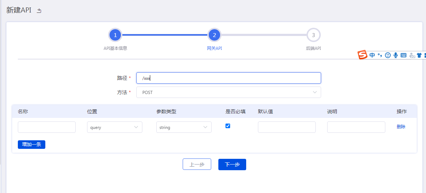426x193 pixels.
Task: Click 删除 link in parameter row
Action: click(x=401, y=127)
